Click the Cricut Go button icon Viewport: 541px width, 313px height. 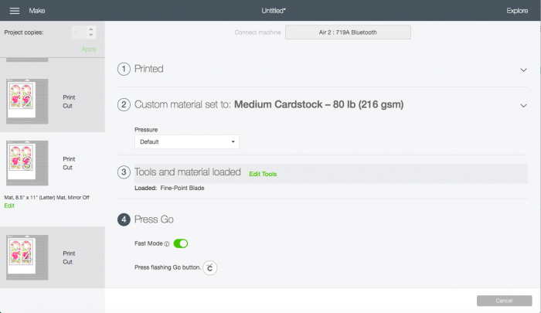coord(209,268)
